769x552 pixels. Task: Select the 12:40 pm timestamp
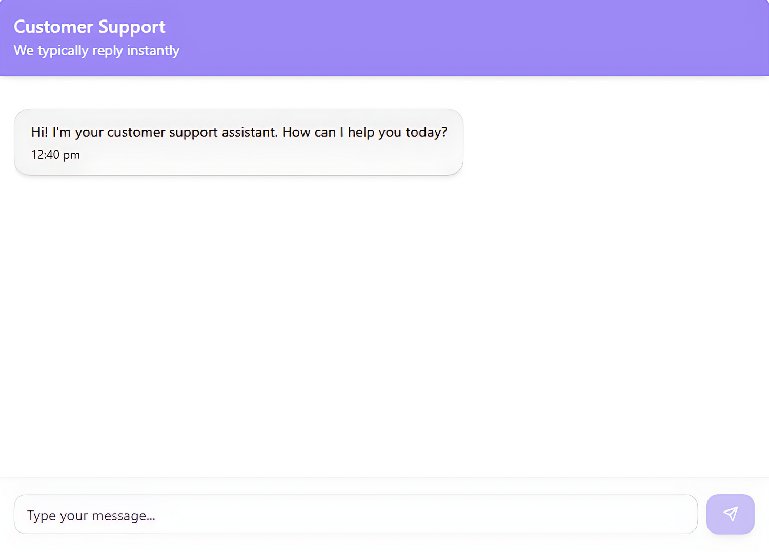click(x=55, y=154)
